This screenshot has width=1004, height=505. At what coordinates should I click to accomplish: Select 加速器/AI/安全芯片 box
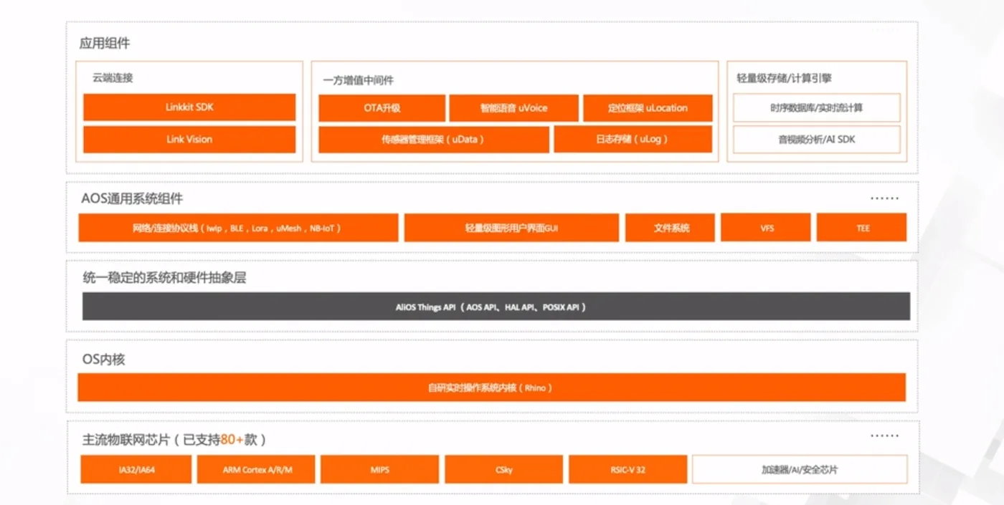pos(800,470)
